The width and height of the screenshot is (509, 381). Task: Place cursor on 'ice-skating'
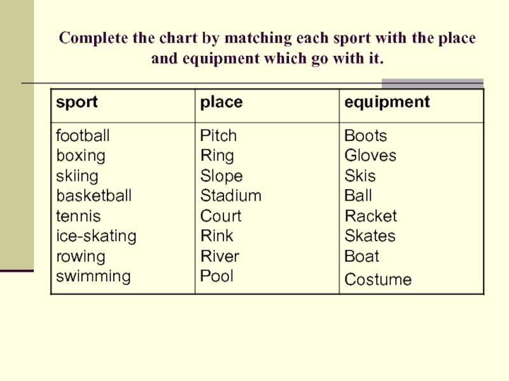tap(96, 236)
